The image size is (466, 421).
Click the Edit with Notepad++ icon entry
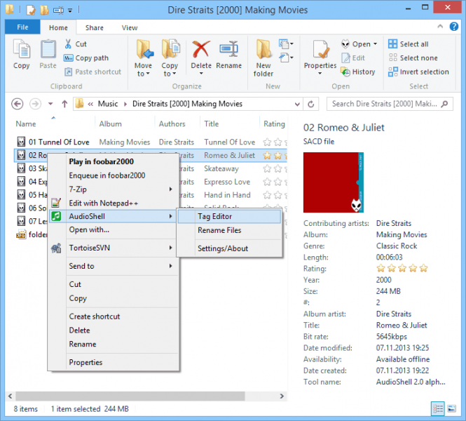(56, 203)
